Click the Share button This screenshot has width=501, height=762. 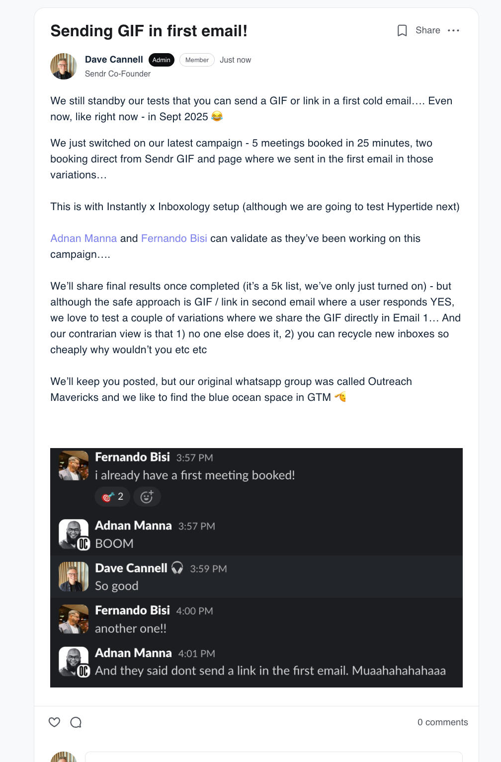pyautogui.click(x=427, y=31)
